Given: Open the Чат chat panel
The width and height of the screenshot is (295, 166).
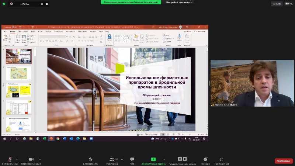Looking at the screenshot, I should (x=132, y=159).
